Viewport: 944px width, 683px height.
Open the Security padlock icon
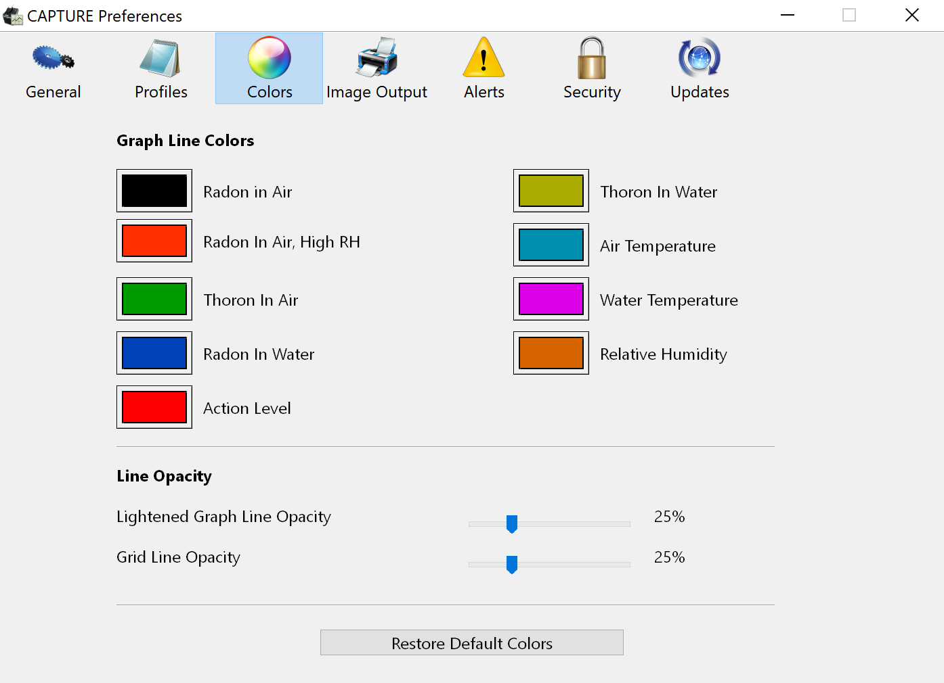(x=591, y=59)
